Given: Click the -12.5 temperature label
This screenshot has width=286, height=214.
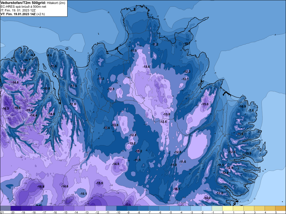Looking at the screenshot, I should pyautogui.click(x=111, y=89).
